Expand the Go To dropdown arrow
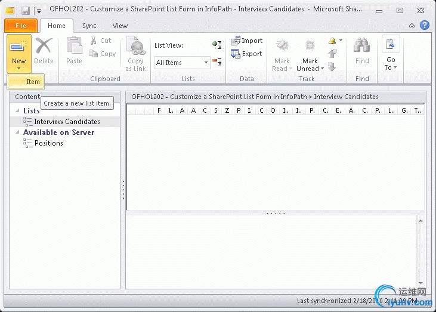436x312 pixels. point(395,67)
